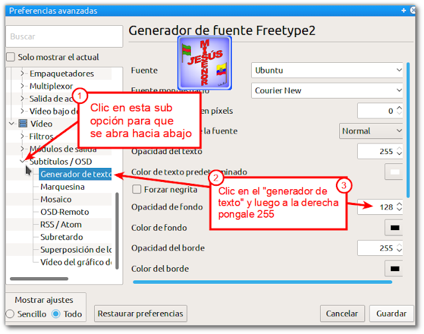The height and width of the screenshot is (334, 424).
Task: Enable Forzar negrita checkbox
Action: click(x=136, y=189)
